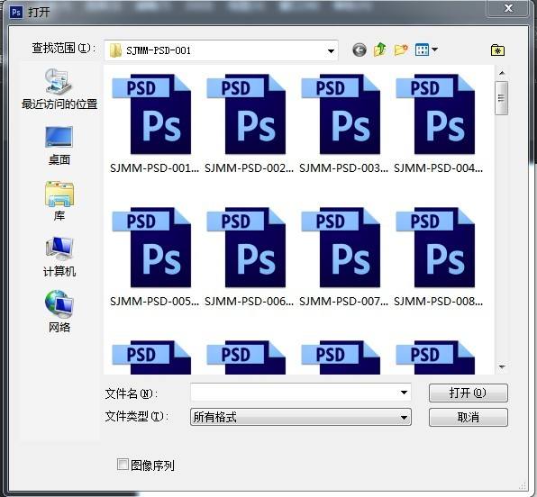537x497 pixels.
Task: Select the SJMM-PSD-008 file icon
Action: 435,247
